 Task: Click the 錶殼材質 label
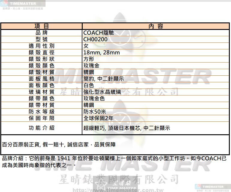(x=41, y=72)
